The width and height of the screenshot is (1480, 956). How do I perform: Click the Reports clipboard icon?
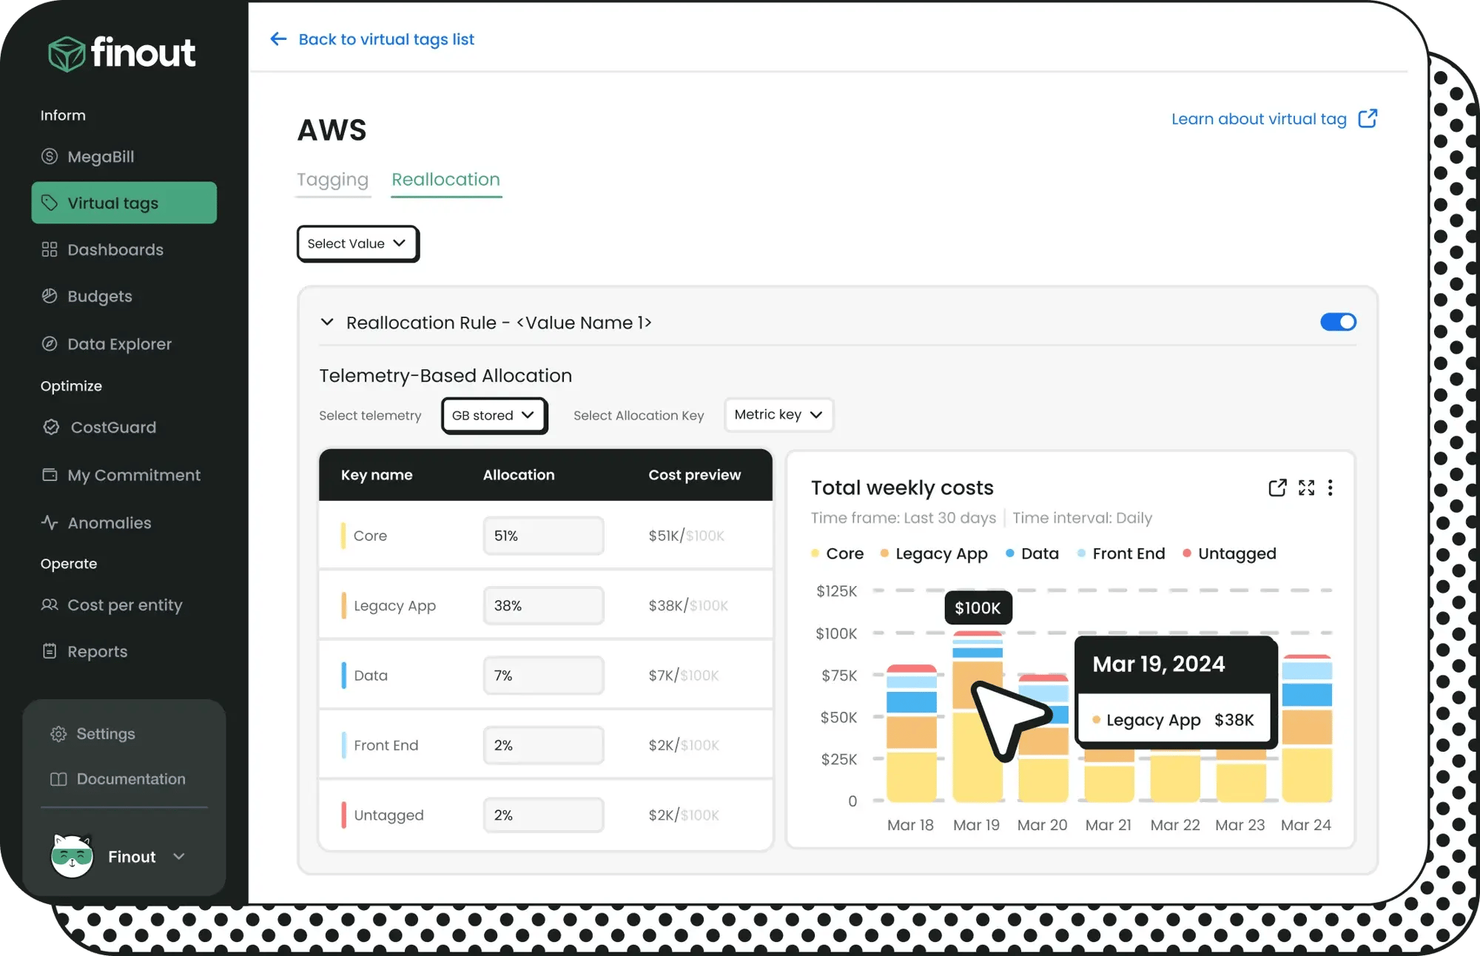click(50, 651)
